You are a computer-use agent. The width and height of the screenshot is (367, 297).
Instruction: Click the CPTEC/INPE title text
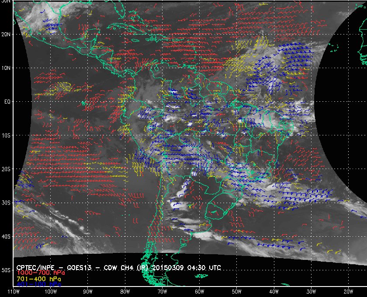35,268
